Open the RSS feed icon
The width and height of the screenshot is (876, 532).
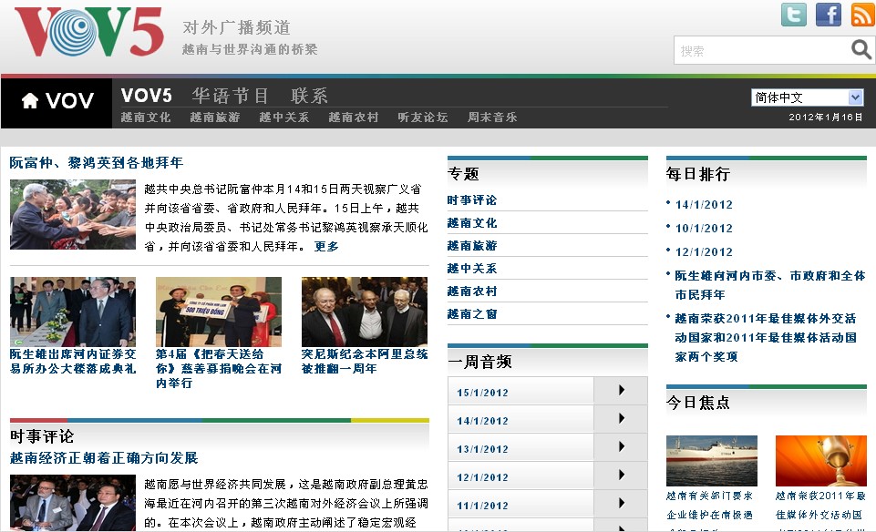pyautogui.click(x=862, y=15)
